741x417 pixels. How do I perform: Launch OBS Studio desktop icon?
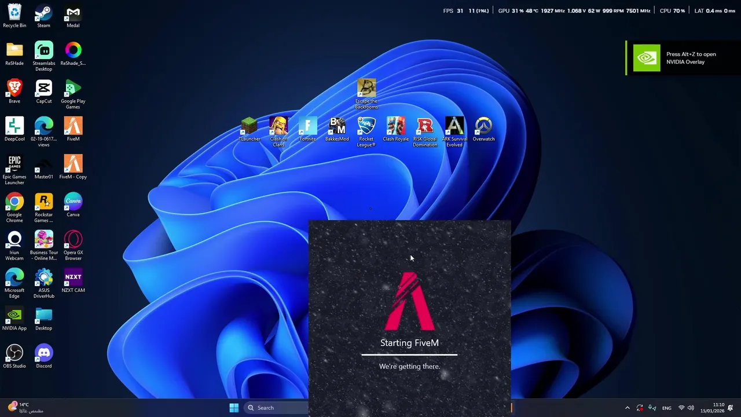point(14,356)
